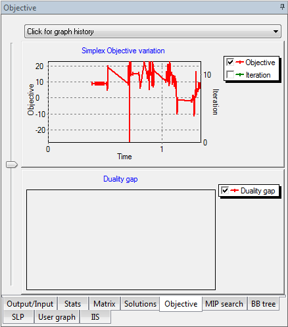The height and width of the screenshot is (327, 288).
Task: Click the vertical splitter slider handle
Action: 12,164
